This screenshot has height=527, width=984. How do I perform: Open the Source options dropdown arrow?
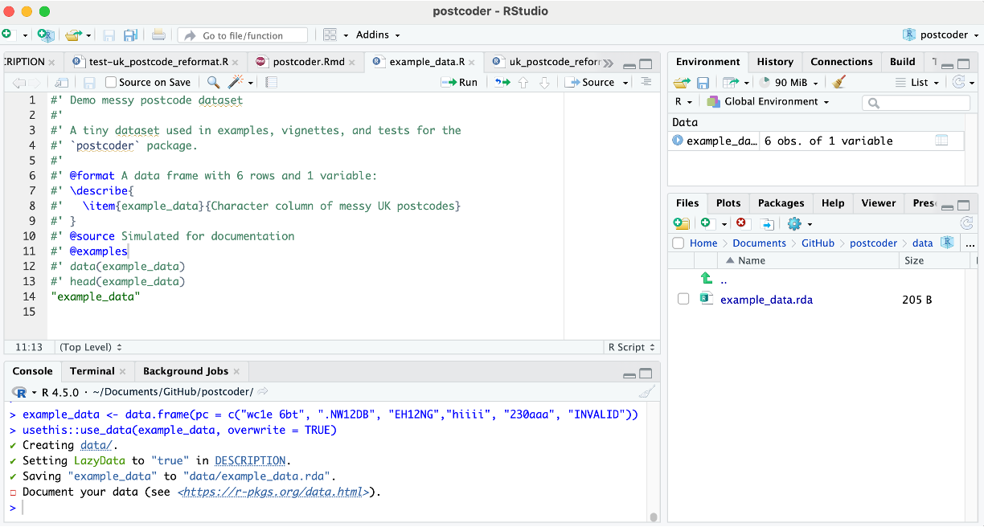pyautogui.click(x=626, y=82)
